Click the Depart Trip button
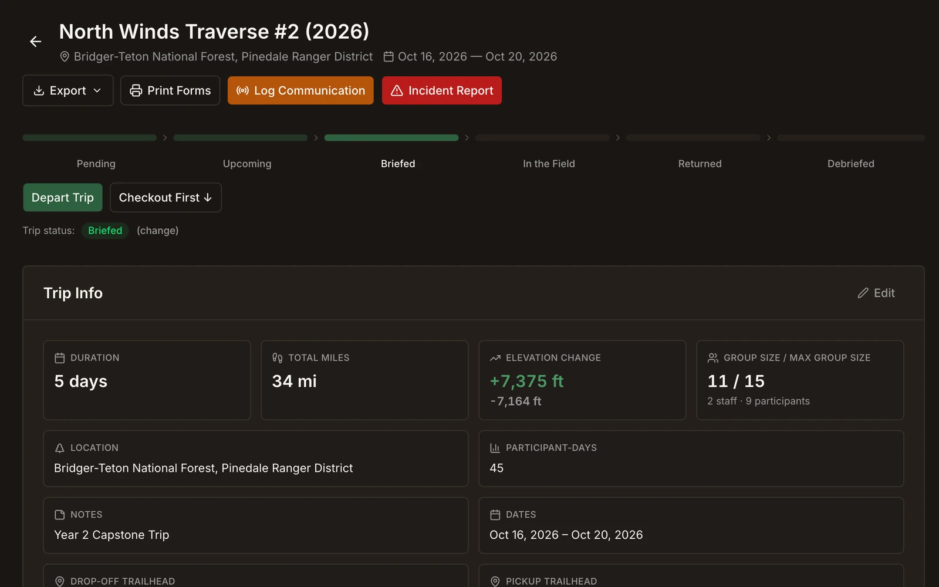The image size is (939, 587). click(63, 197)
